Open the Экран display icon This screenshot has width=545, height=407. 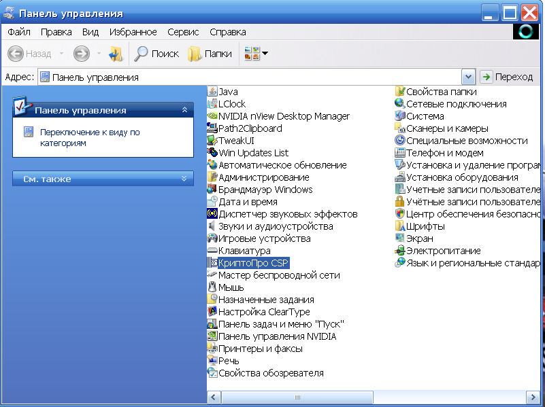400,238
